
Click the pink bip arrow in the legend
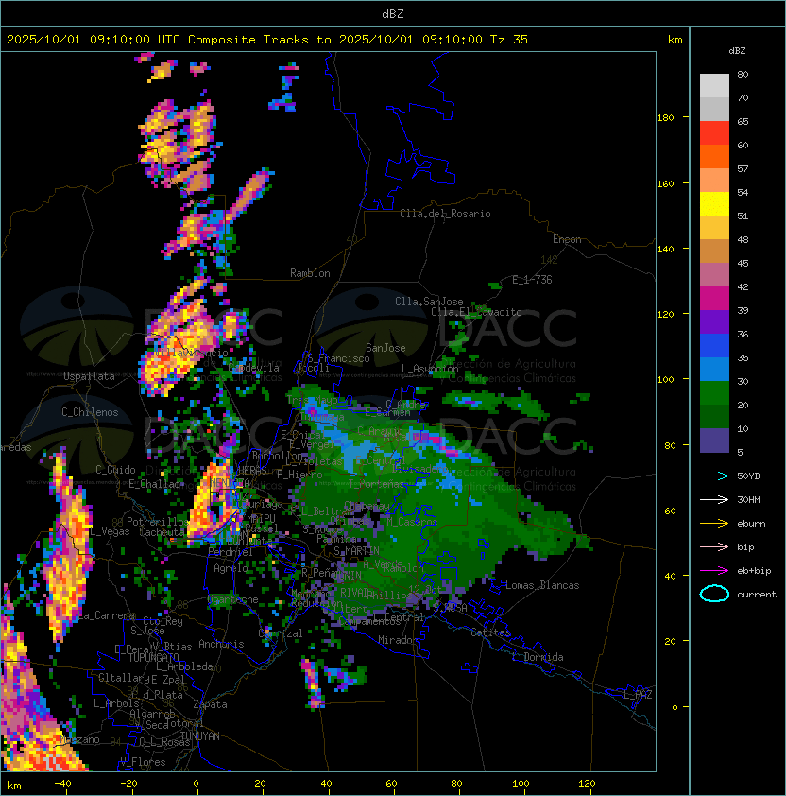[714, 546]
